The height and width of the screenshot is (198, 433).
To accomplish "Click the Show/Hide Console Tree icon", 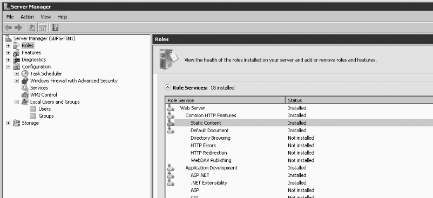I will tap(42, 28).
